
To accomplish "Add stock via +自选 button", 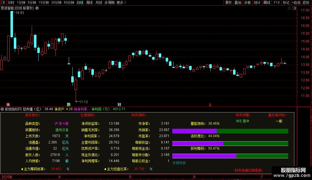I will (296, 2).
